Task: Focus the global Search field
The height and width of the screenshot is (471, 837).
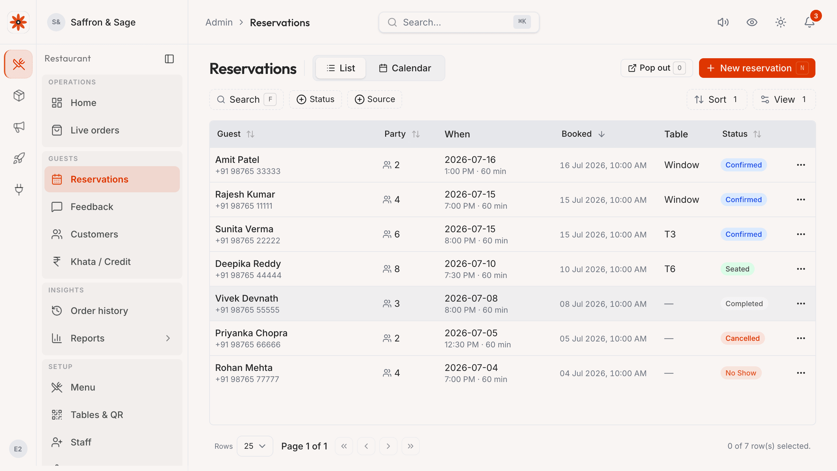Action: [x=459, y=22]
